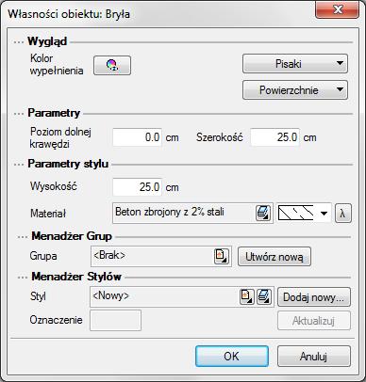366x382 pixels.
Task: Expand the Powierzchnie dropdown
Action: click(x=295, y=90)
